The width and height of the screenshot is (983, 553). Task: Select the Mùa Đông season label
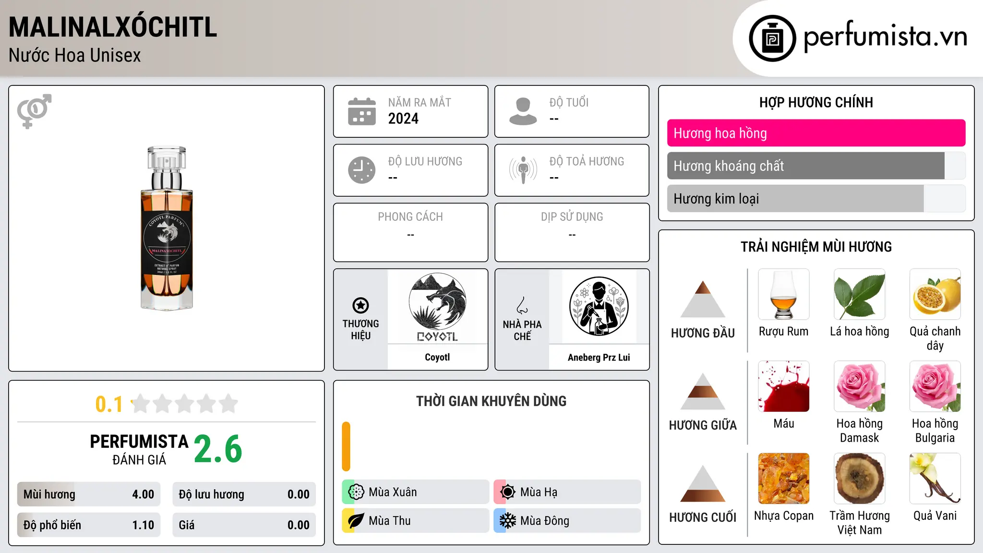point(545,521)
